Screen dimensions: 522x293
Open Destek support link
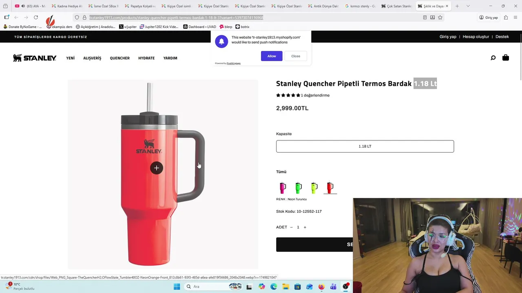coord(502,37)
